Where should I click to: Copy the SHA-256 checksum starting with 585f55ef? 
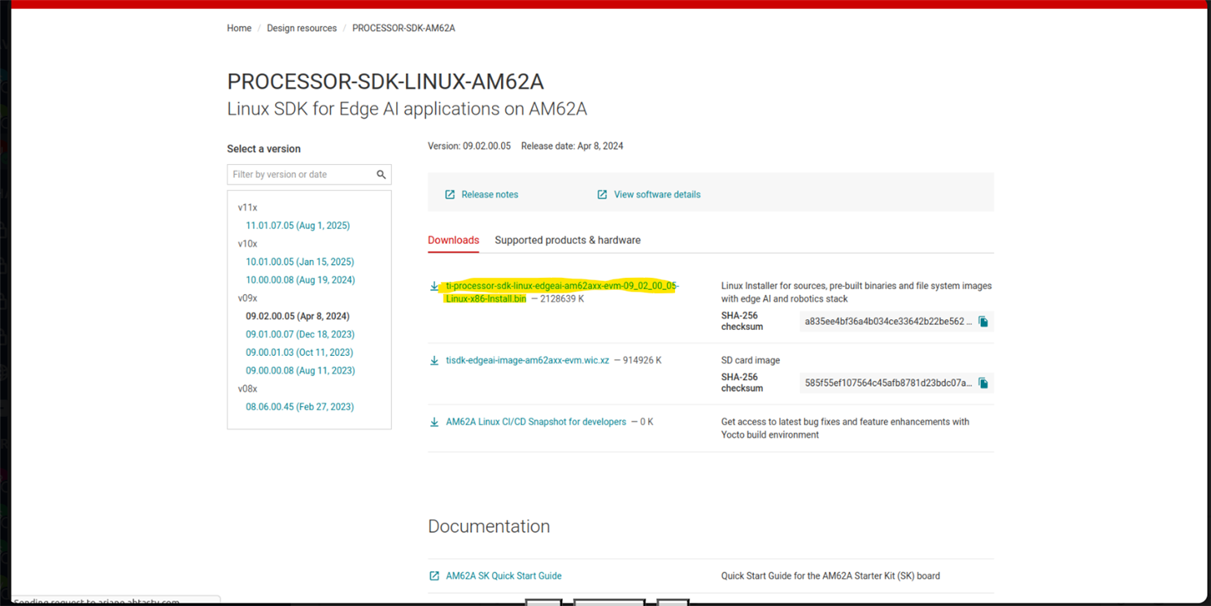[x=983, y=383]
